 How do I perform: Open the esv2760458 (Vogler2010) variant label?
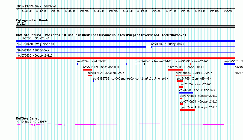(35, 44)
